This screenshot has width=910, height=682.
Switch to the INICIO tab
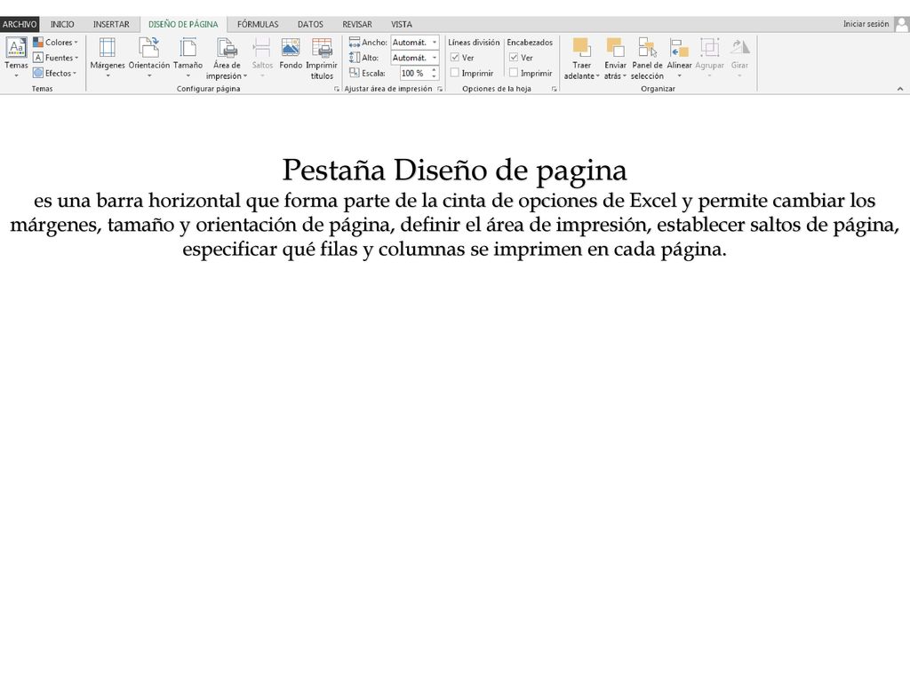[62, 24]
